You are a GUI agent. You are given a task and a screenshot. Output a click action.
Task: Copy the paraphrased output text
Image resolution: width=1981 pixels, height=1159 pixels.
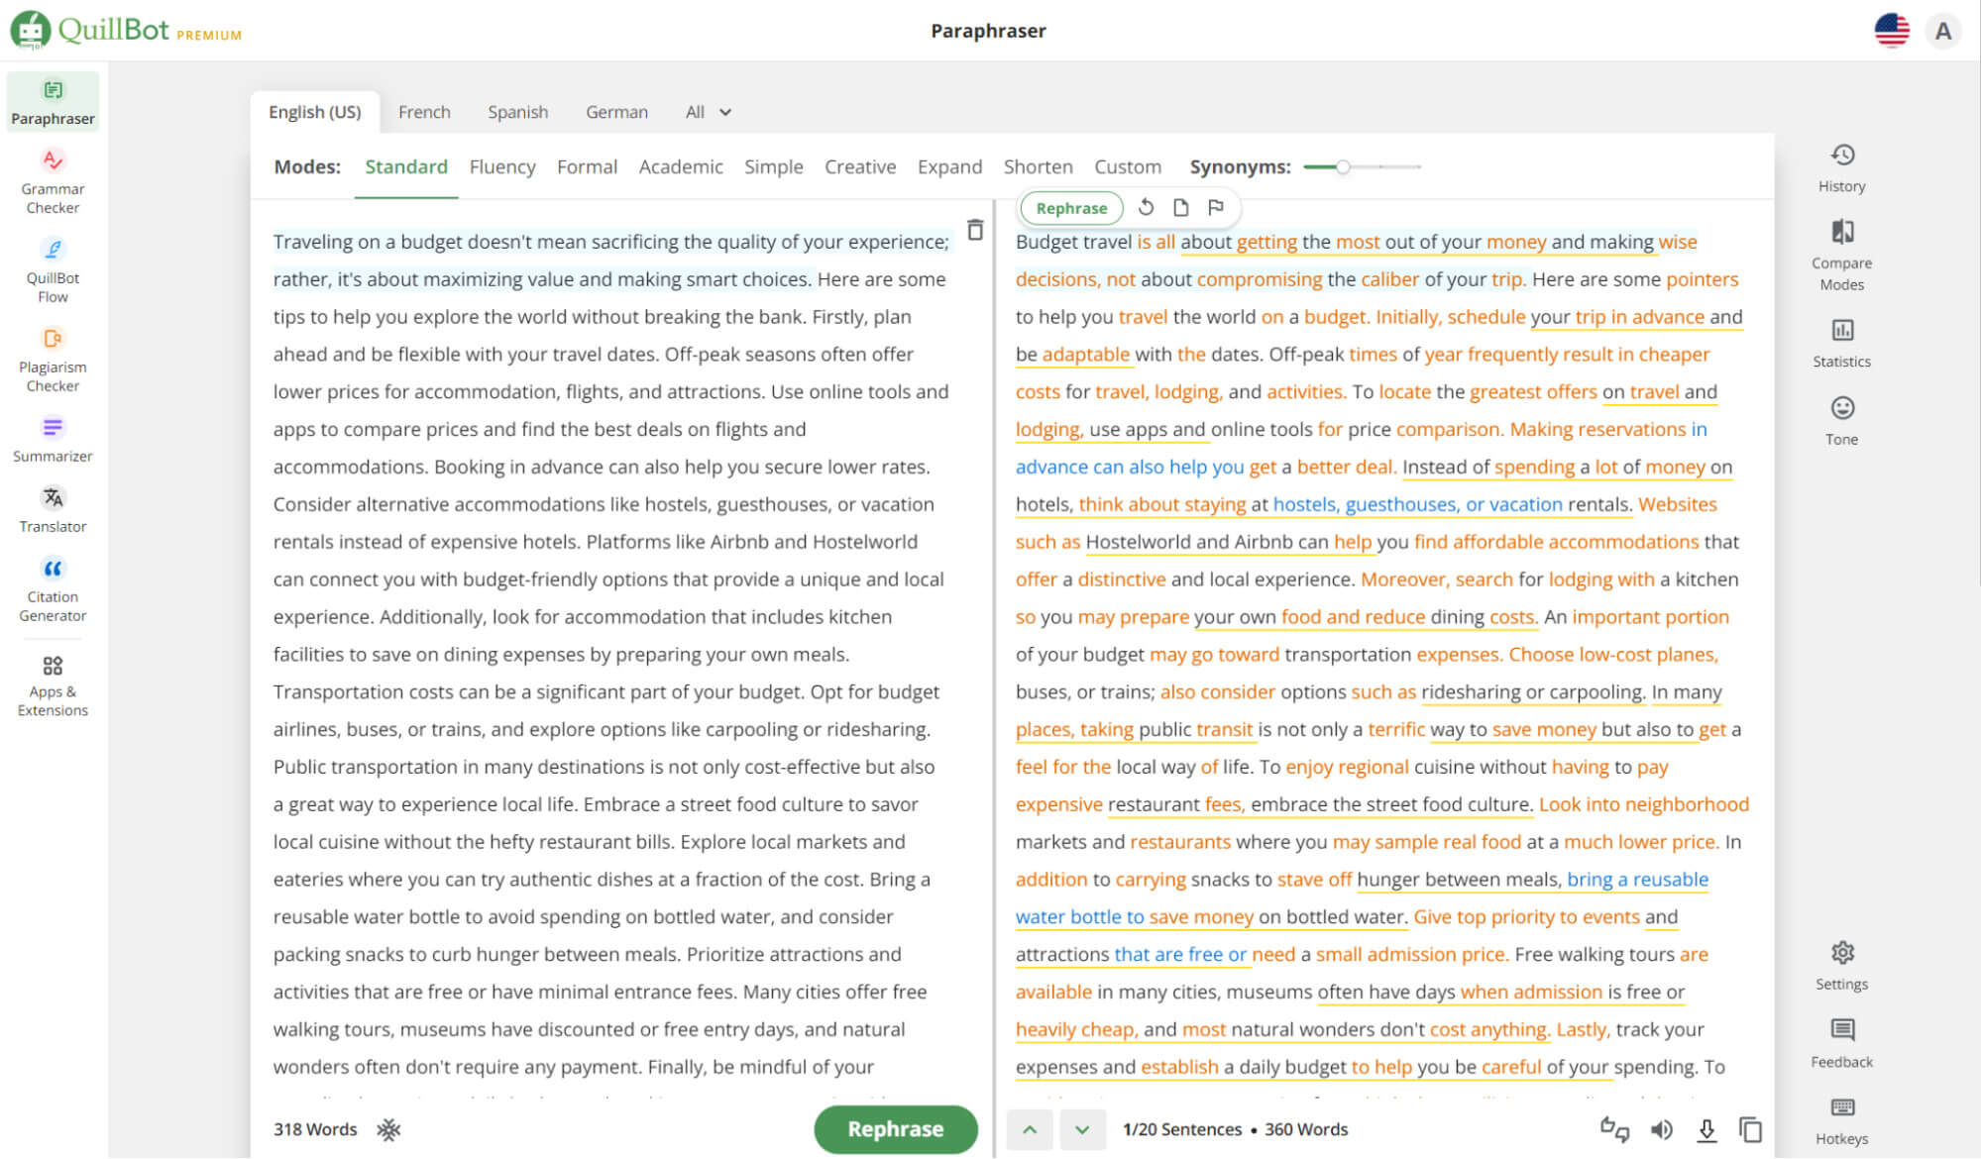(x=1750, y=1128)
